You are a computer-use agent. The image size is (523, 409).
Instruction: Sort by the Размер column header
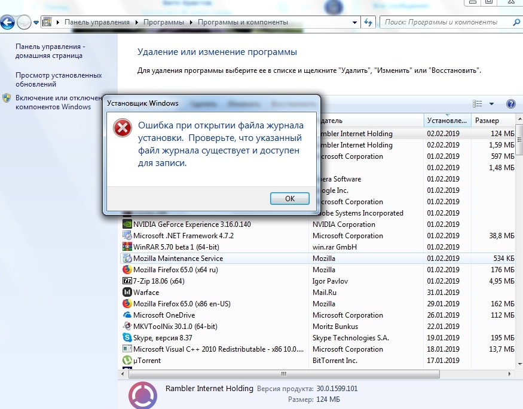(x=493, y=121)
